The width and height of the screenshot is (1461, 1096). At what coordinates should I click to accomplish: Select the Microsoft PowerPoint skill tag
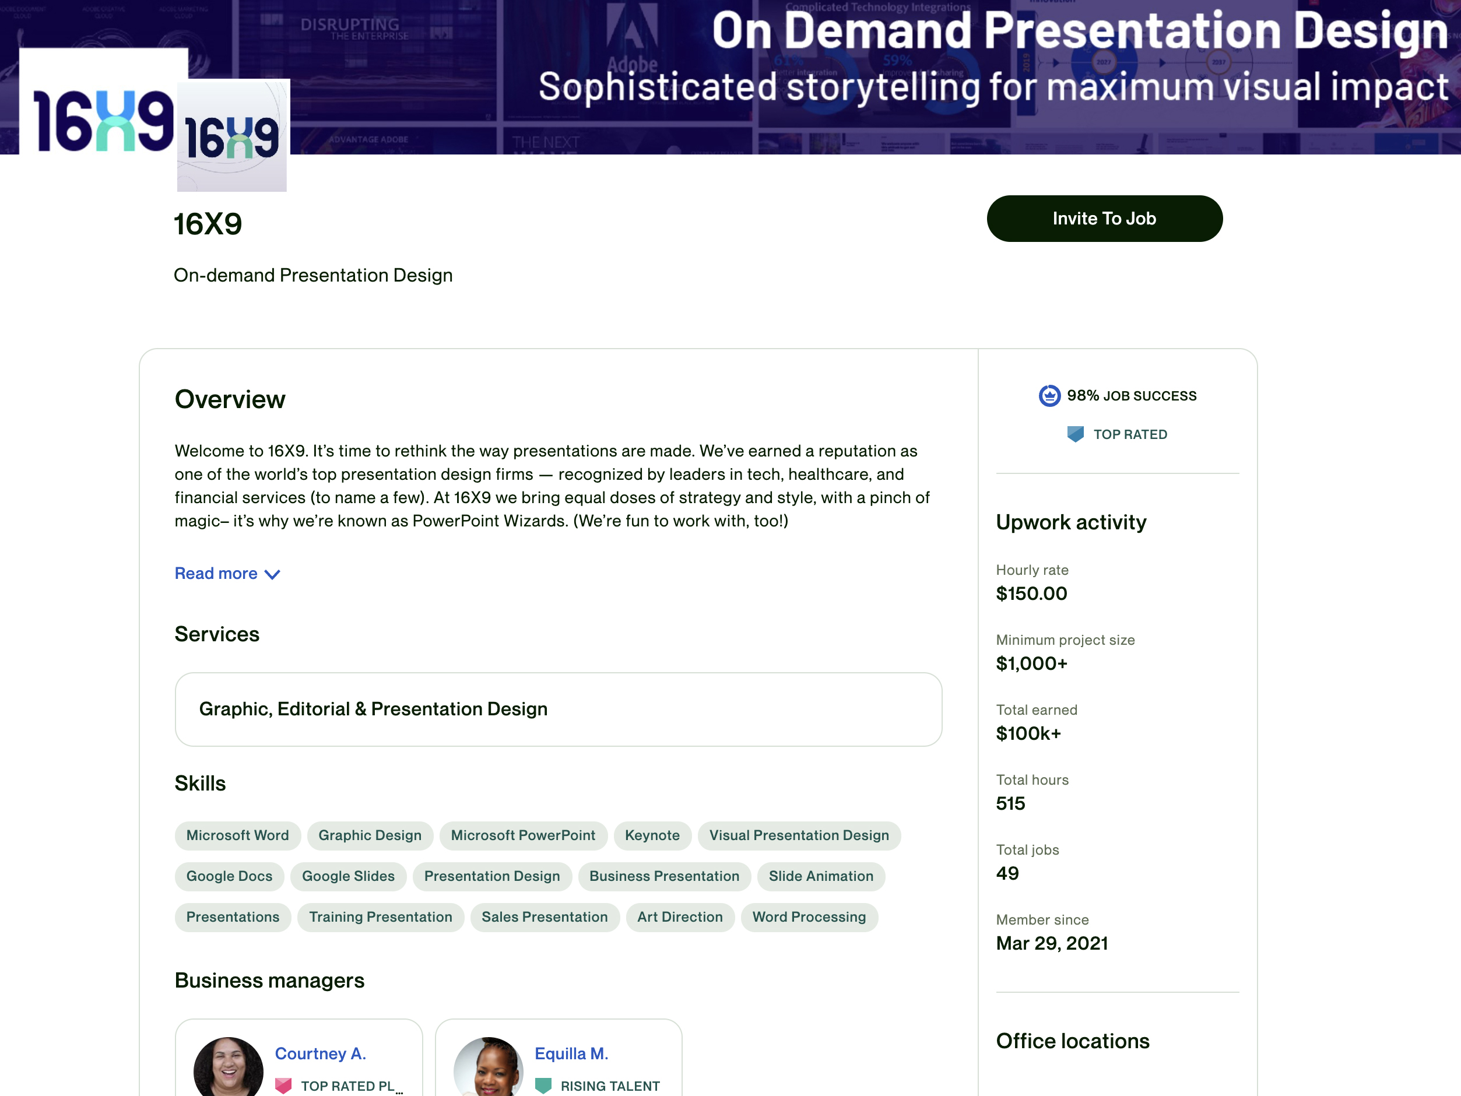click(523, 836)
